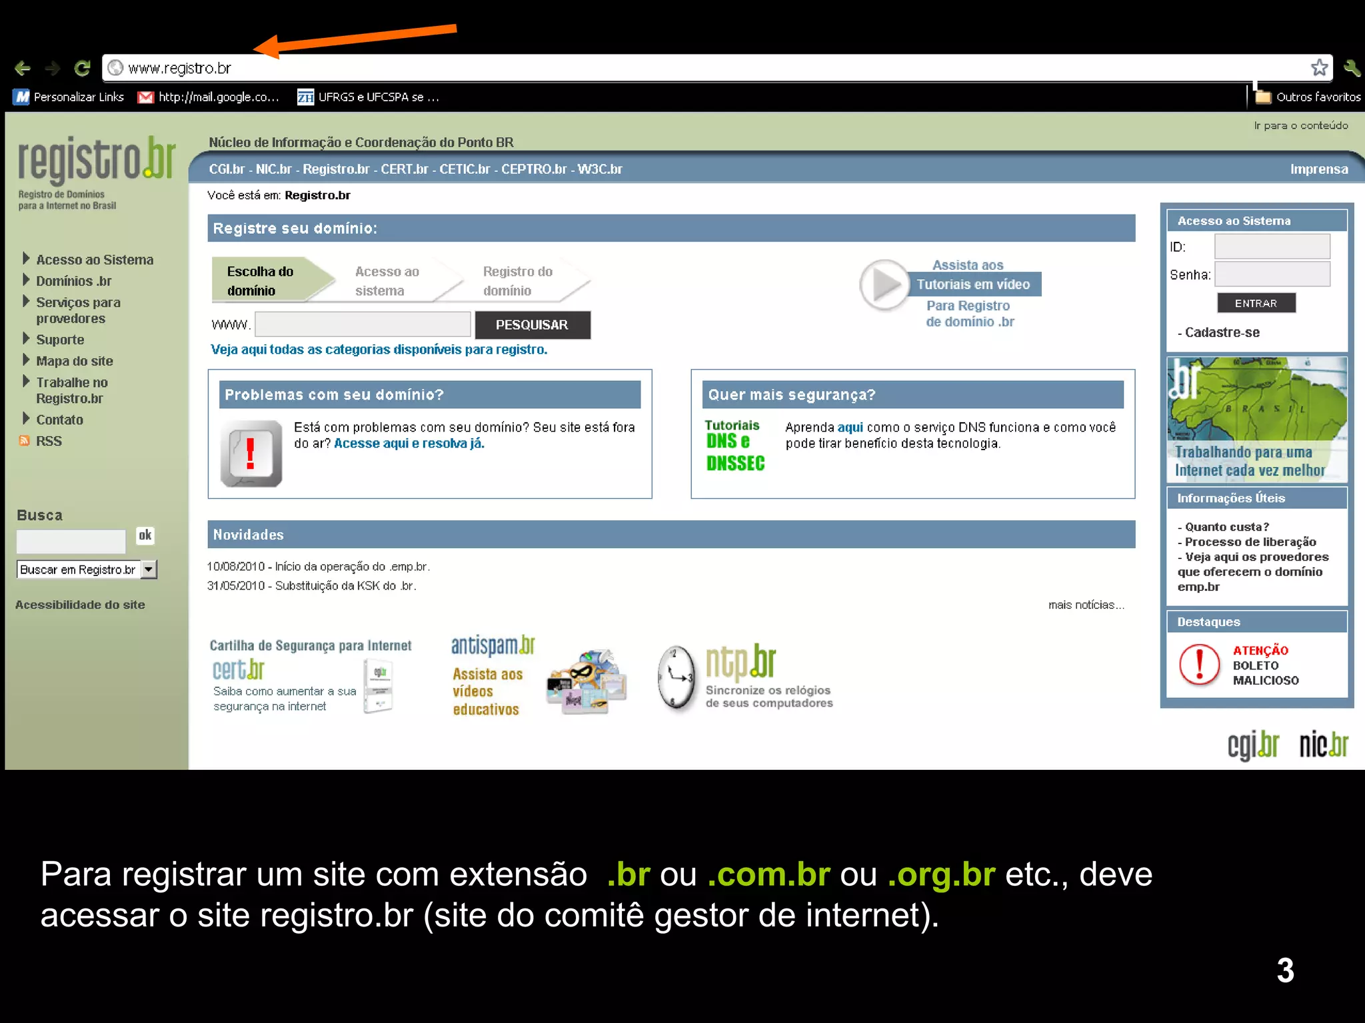Click the ENTRAR button
This screenshot has height=1023, width=1365.
[x=1256, y=303]
